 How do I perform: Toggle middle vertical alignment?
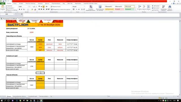pos(41,7)
